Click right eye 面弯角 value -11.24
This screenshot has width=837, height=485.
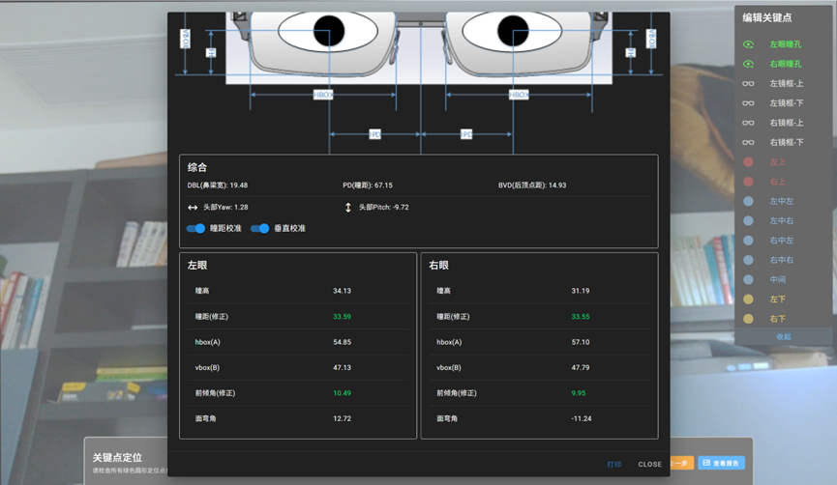(x=582, y=419)
